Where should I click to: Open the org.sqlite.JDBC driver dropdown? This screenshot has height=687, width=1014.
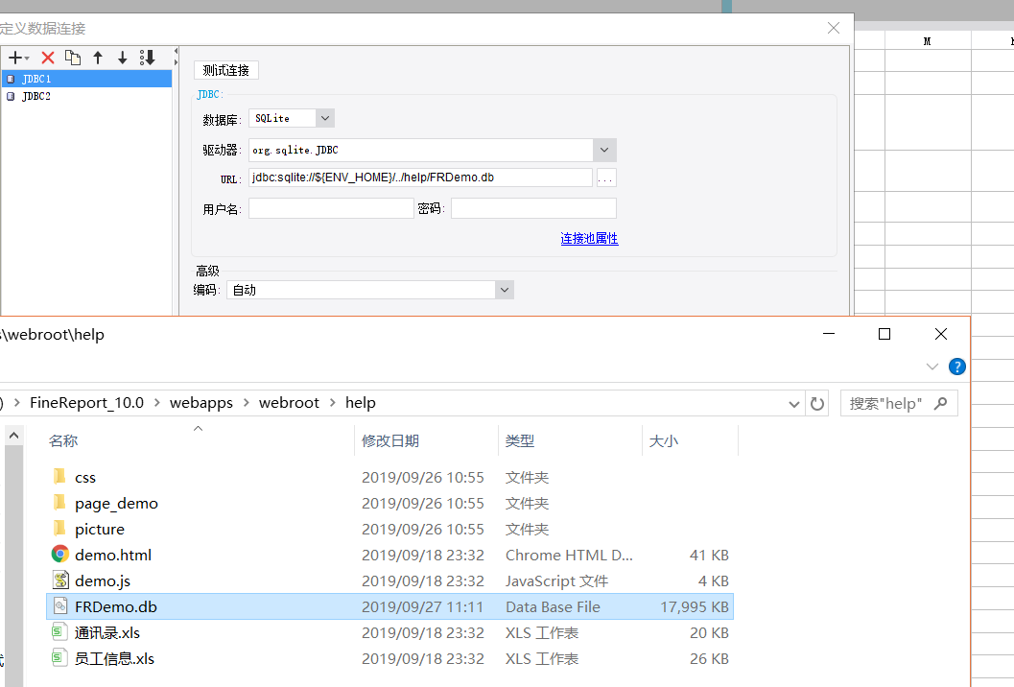click(x=604, y=150)
